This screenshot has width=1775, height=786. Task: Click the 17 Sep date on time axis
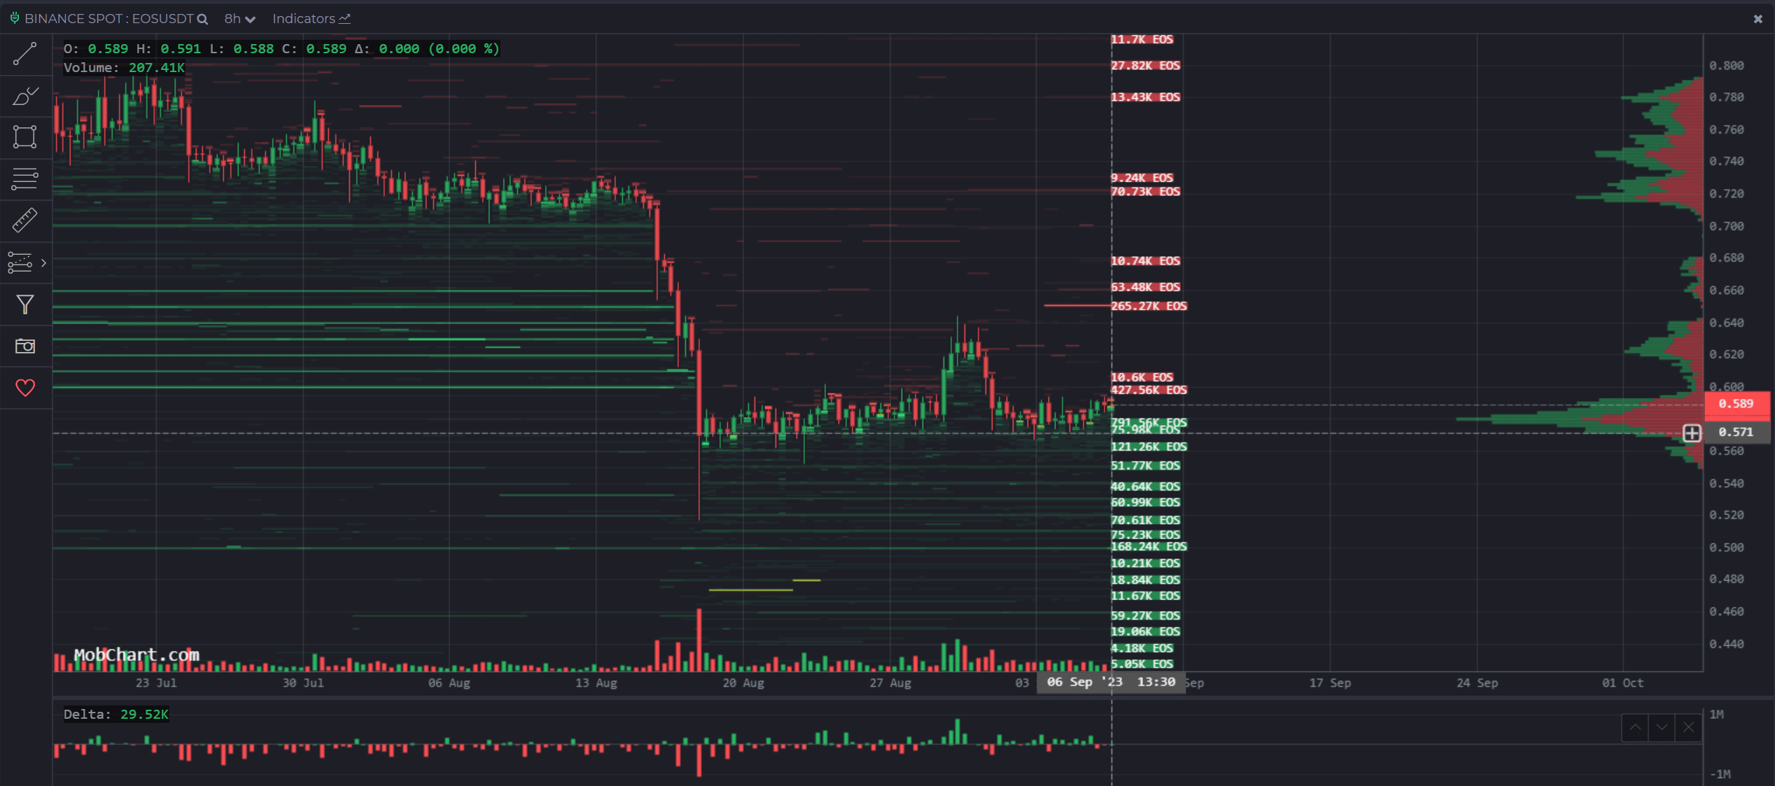pyautogui.click(x=1330, y=683)
